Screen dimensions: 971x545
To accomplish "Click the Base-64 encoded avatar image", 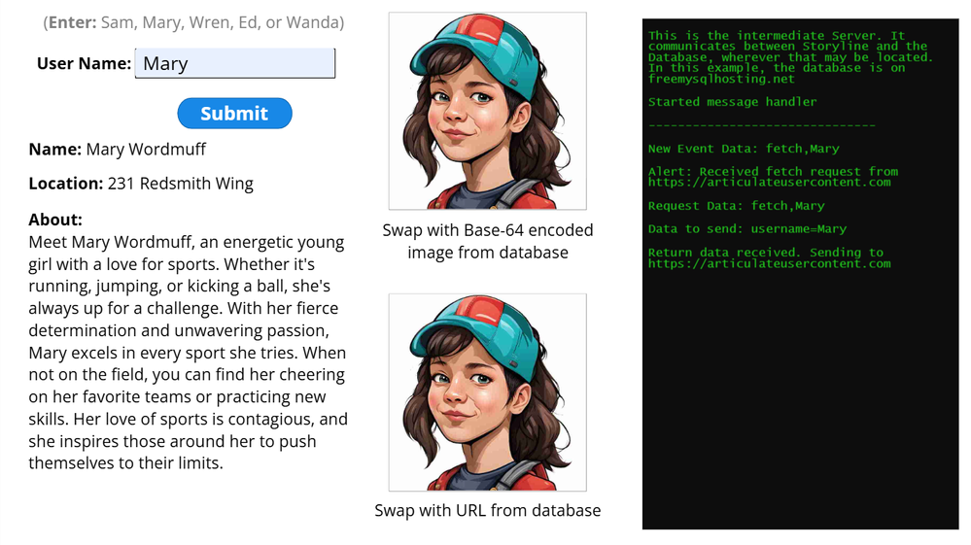I will tap(487, 111).
